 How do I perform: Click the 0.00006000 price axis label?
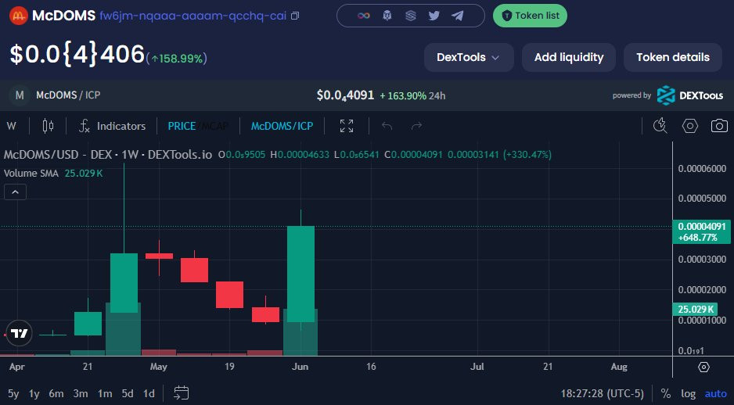click(702, 168)
